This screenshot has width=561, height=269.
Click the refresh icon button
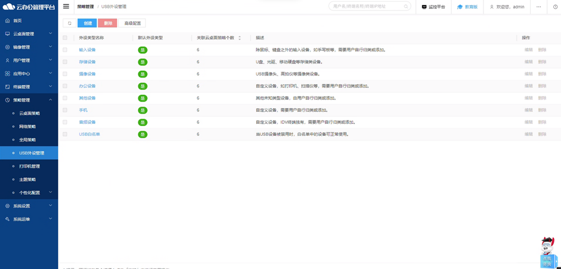(x=70, y=23)
